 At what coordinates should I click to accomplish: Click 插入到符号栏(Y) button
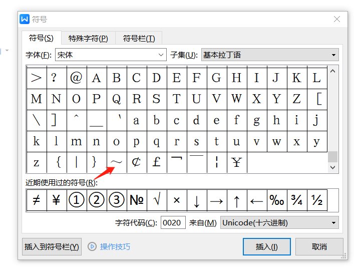52,247
